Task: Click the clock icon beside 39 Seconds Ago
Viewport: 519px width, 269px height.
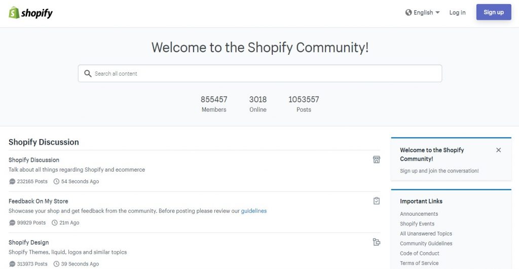Action: [x=56, y=264]
